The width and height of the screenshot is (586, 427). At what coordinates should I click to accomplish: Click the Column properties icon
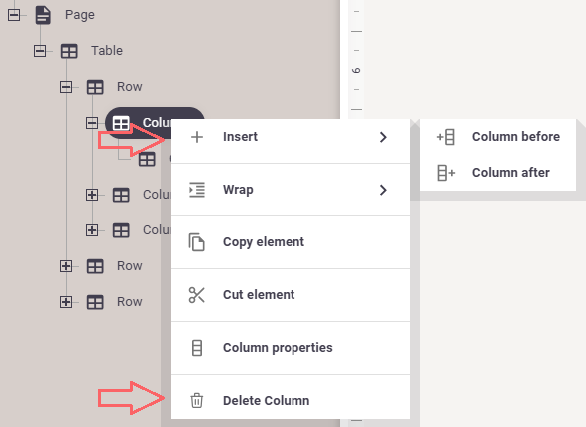197,348
